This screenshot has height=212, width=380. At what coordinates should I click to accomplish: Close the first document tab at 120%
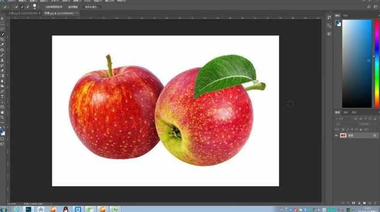click(x=40, y=13)
